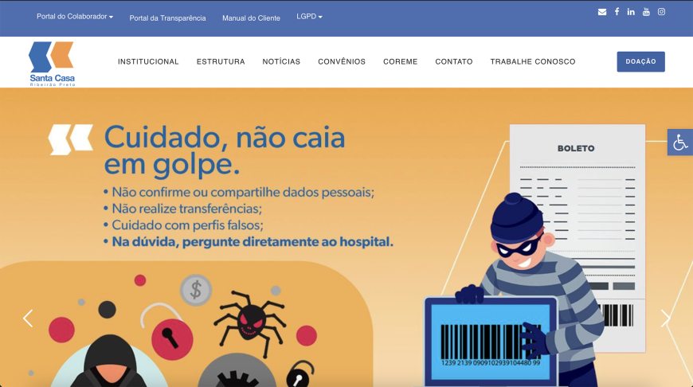
Task: Expand the Portal do Colaborador dropdown
Action: [75, 17]
